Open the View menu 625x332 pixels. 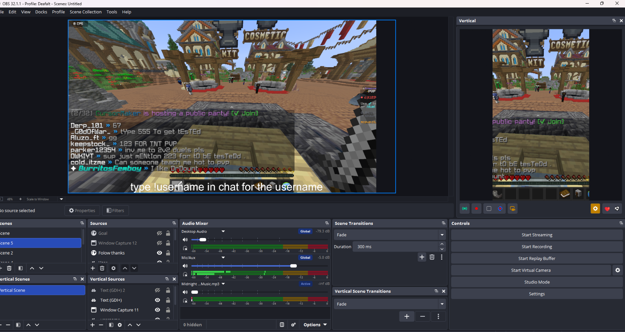click(26, 12)
